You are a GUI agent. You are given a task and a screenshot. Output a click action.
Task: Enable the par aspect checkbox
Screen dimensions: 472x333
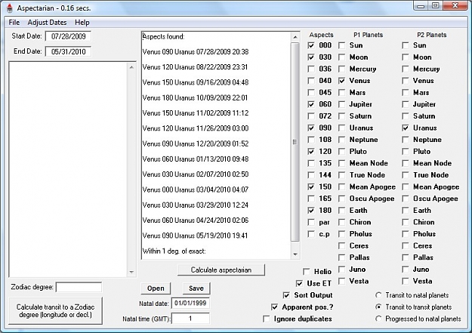[311, 222]
